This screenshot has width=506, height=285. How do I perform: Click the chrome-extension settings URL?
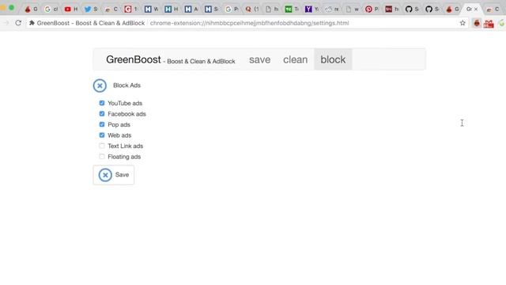(249, 23)
